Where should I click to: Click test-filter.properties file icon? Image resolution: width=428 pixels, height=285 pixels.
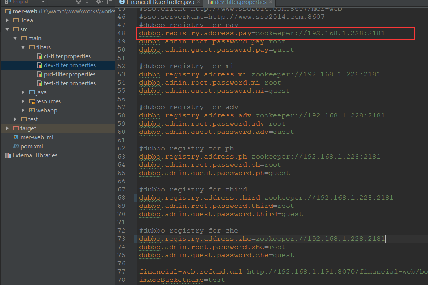(x=40, y=83)
